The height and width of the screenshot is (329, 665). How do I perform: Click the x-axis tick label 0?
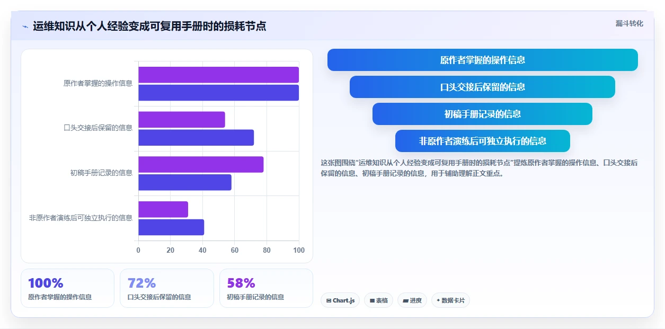138,250
